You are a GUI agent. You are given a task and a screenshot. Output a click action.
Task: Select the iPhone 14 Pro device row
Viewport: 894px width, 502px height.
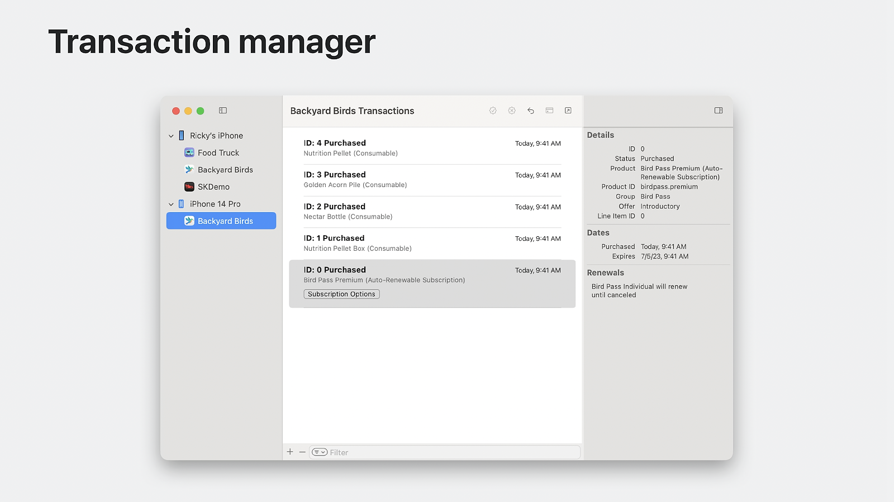point(221,204)
